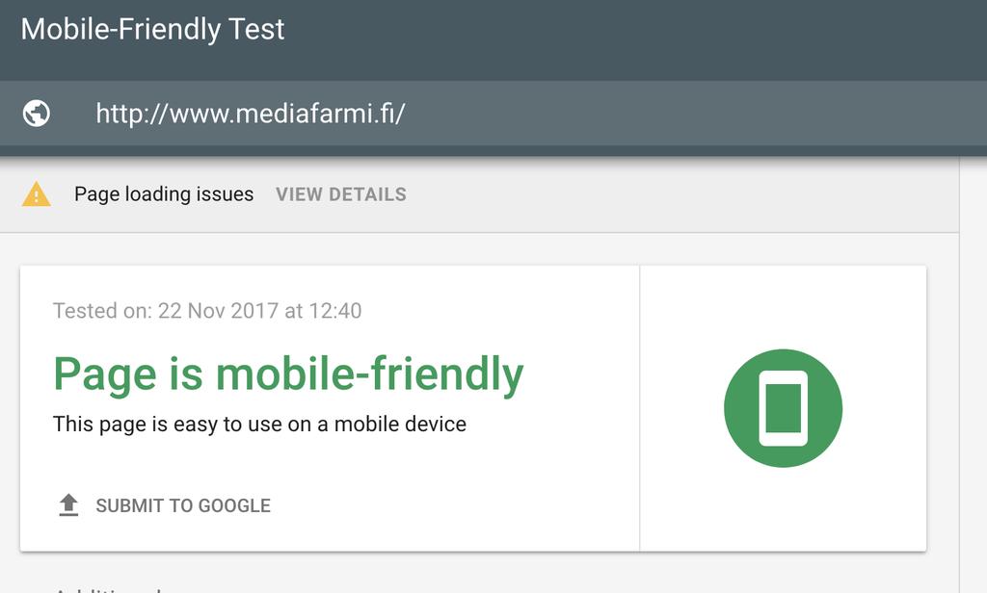Click the easy to use description text

coord(259,424)
